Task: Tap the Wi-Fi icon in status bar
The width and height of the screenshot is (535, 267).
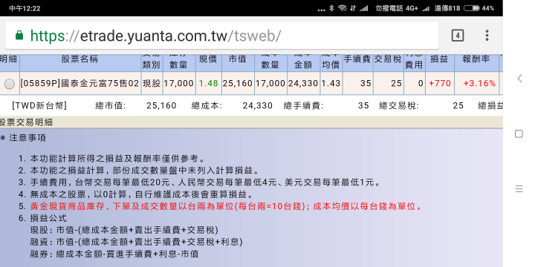Action: point(343,8)
